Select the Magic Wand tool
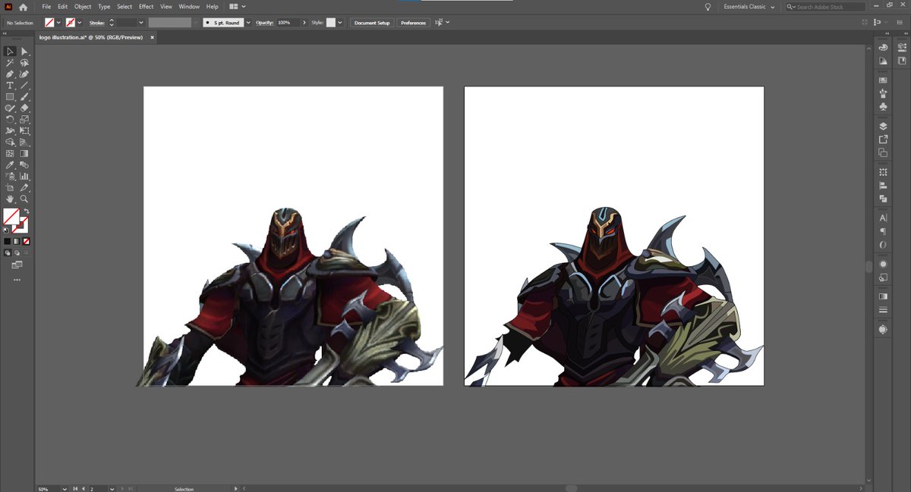This screenshot has width=911, height=492. pyautogui.click(x=10, y=63)
